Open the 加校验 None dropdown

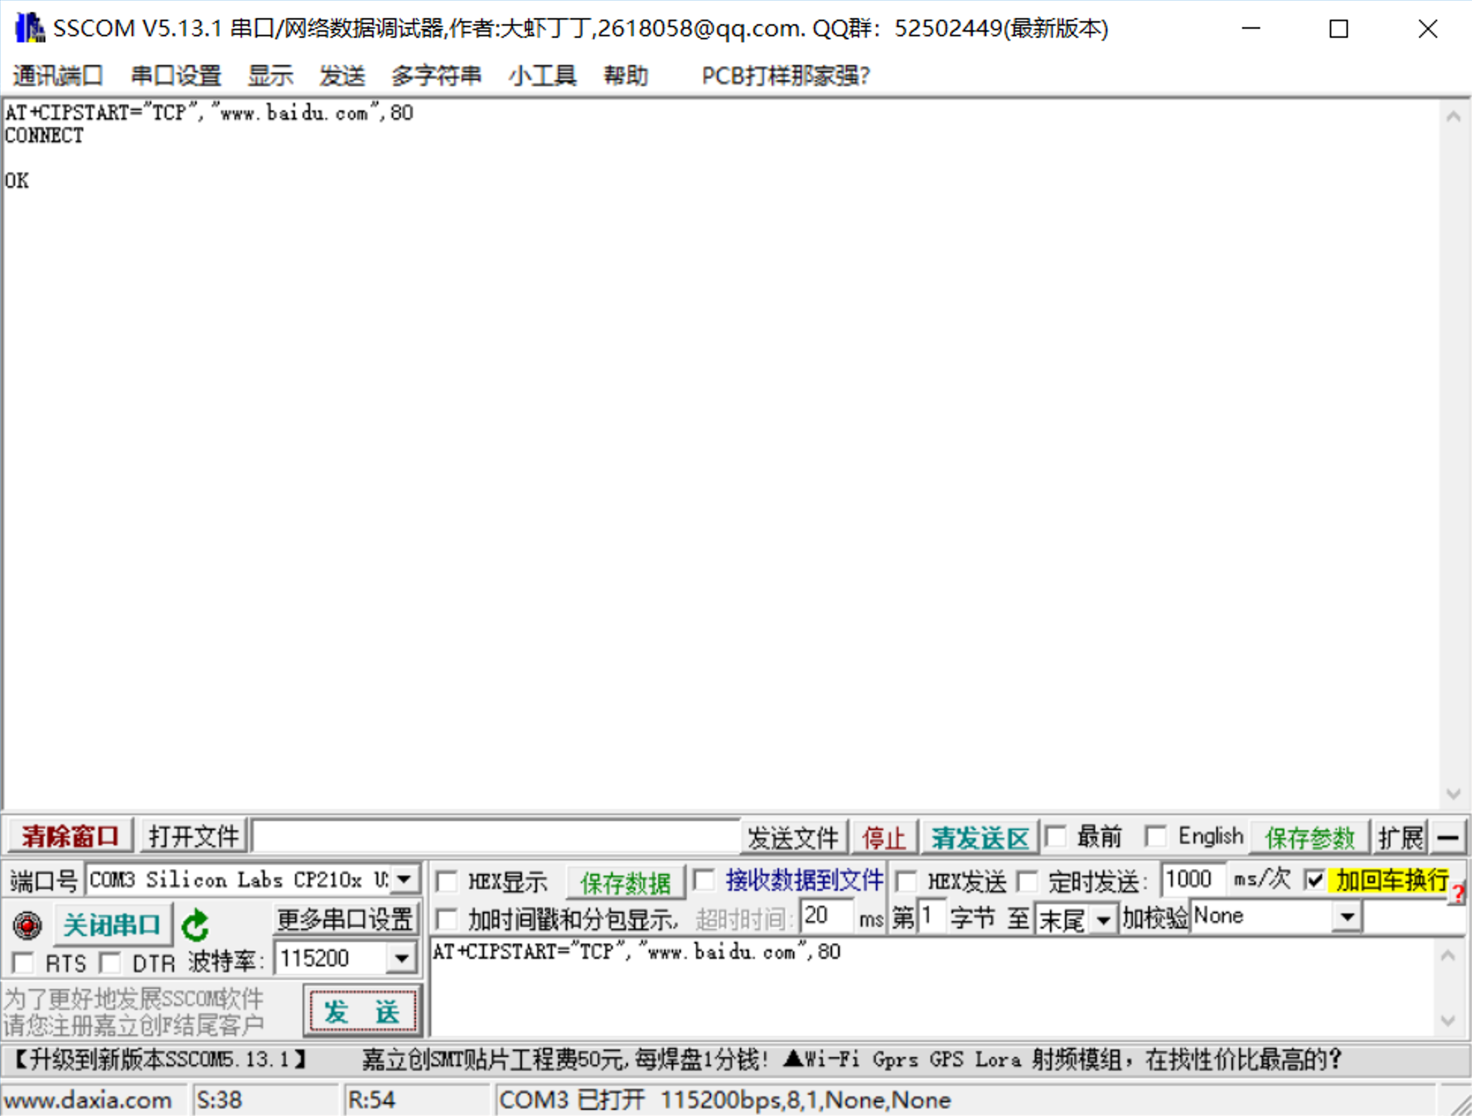coord(1346,917)
